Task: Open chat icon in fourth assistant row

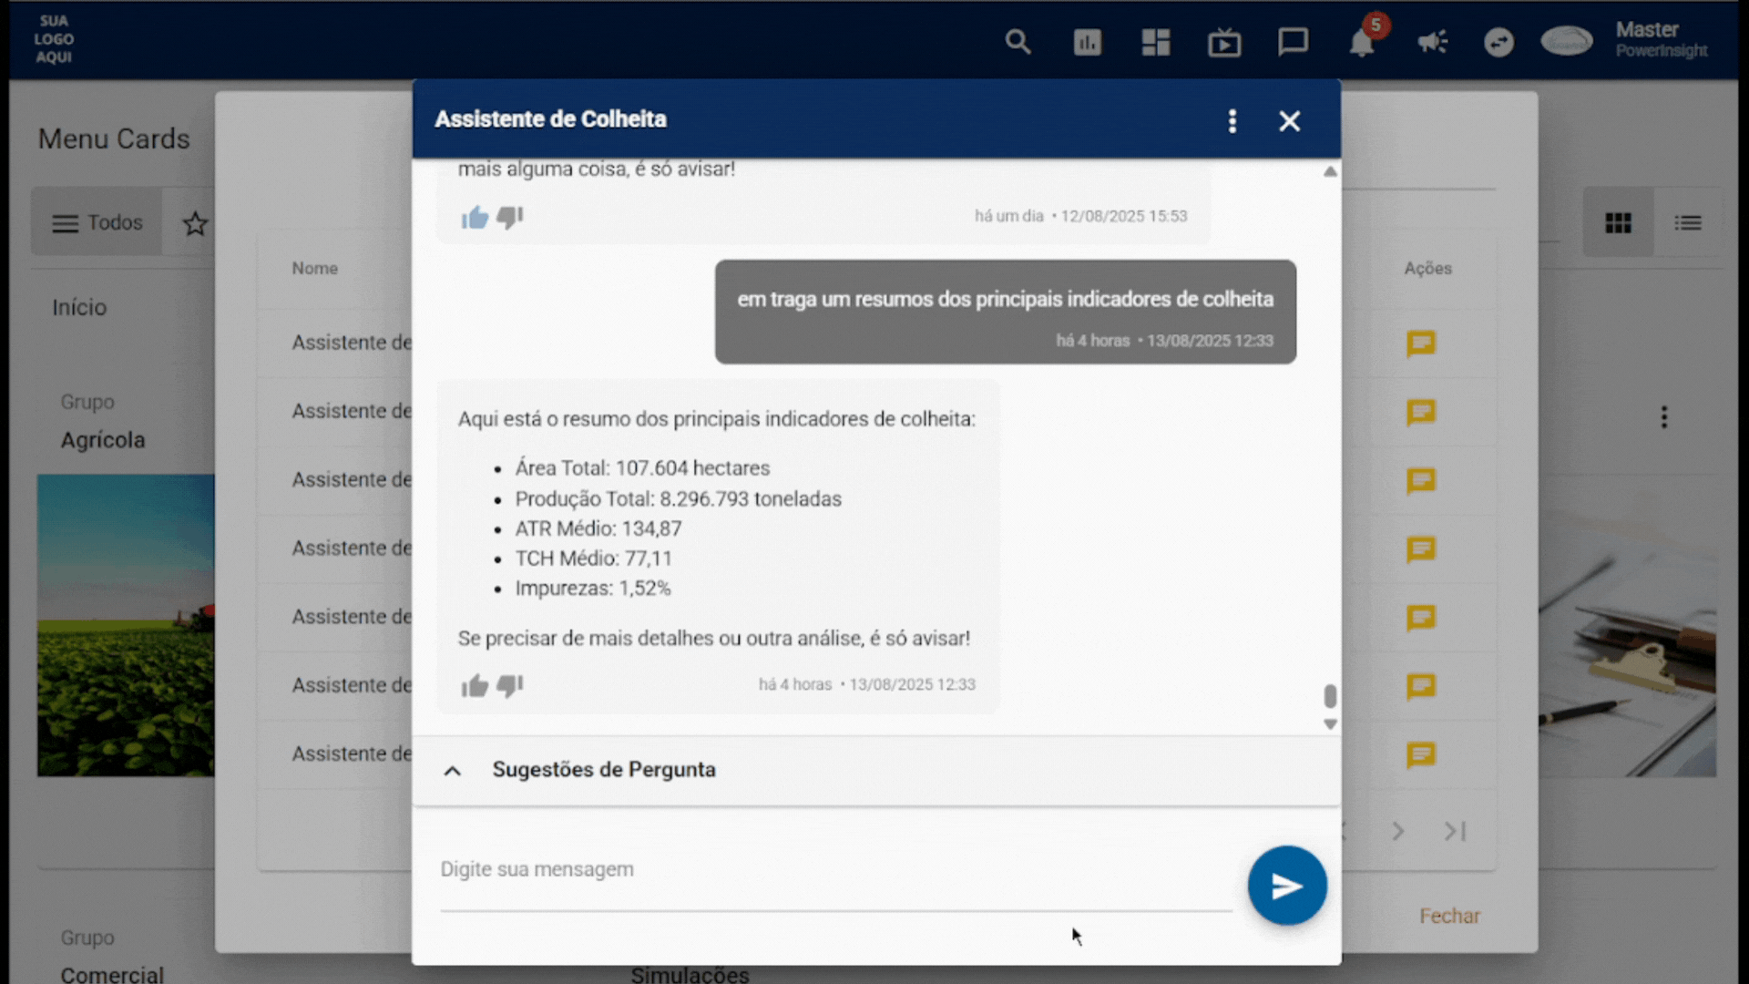Action: (1421, 549)
